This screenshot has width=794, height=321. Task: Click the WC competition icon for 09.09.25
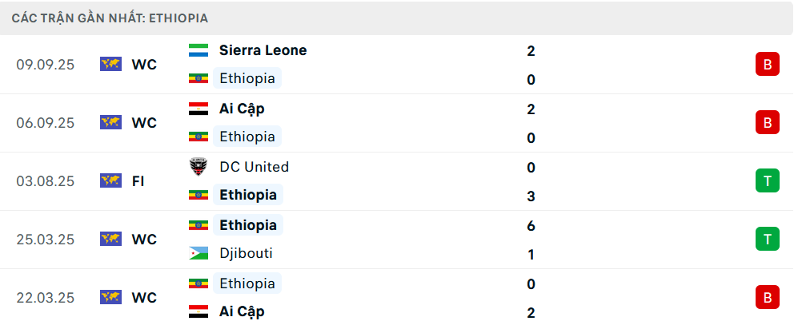110,65
